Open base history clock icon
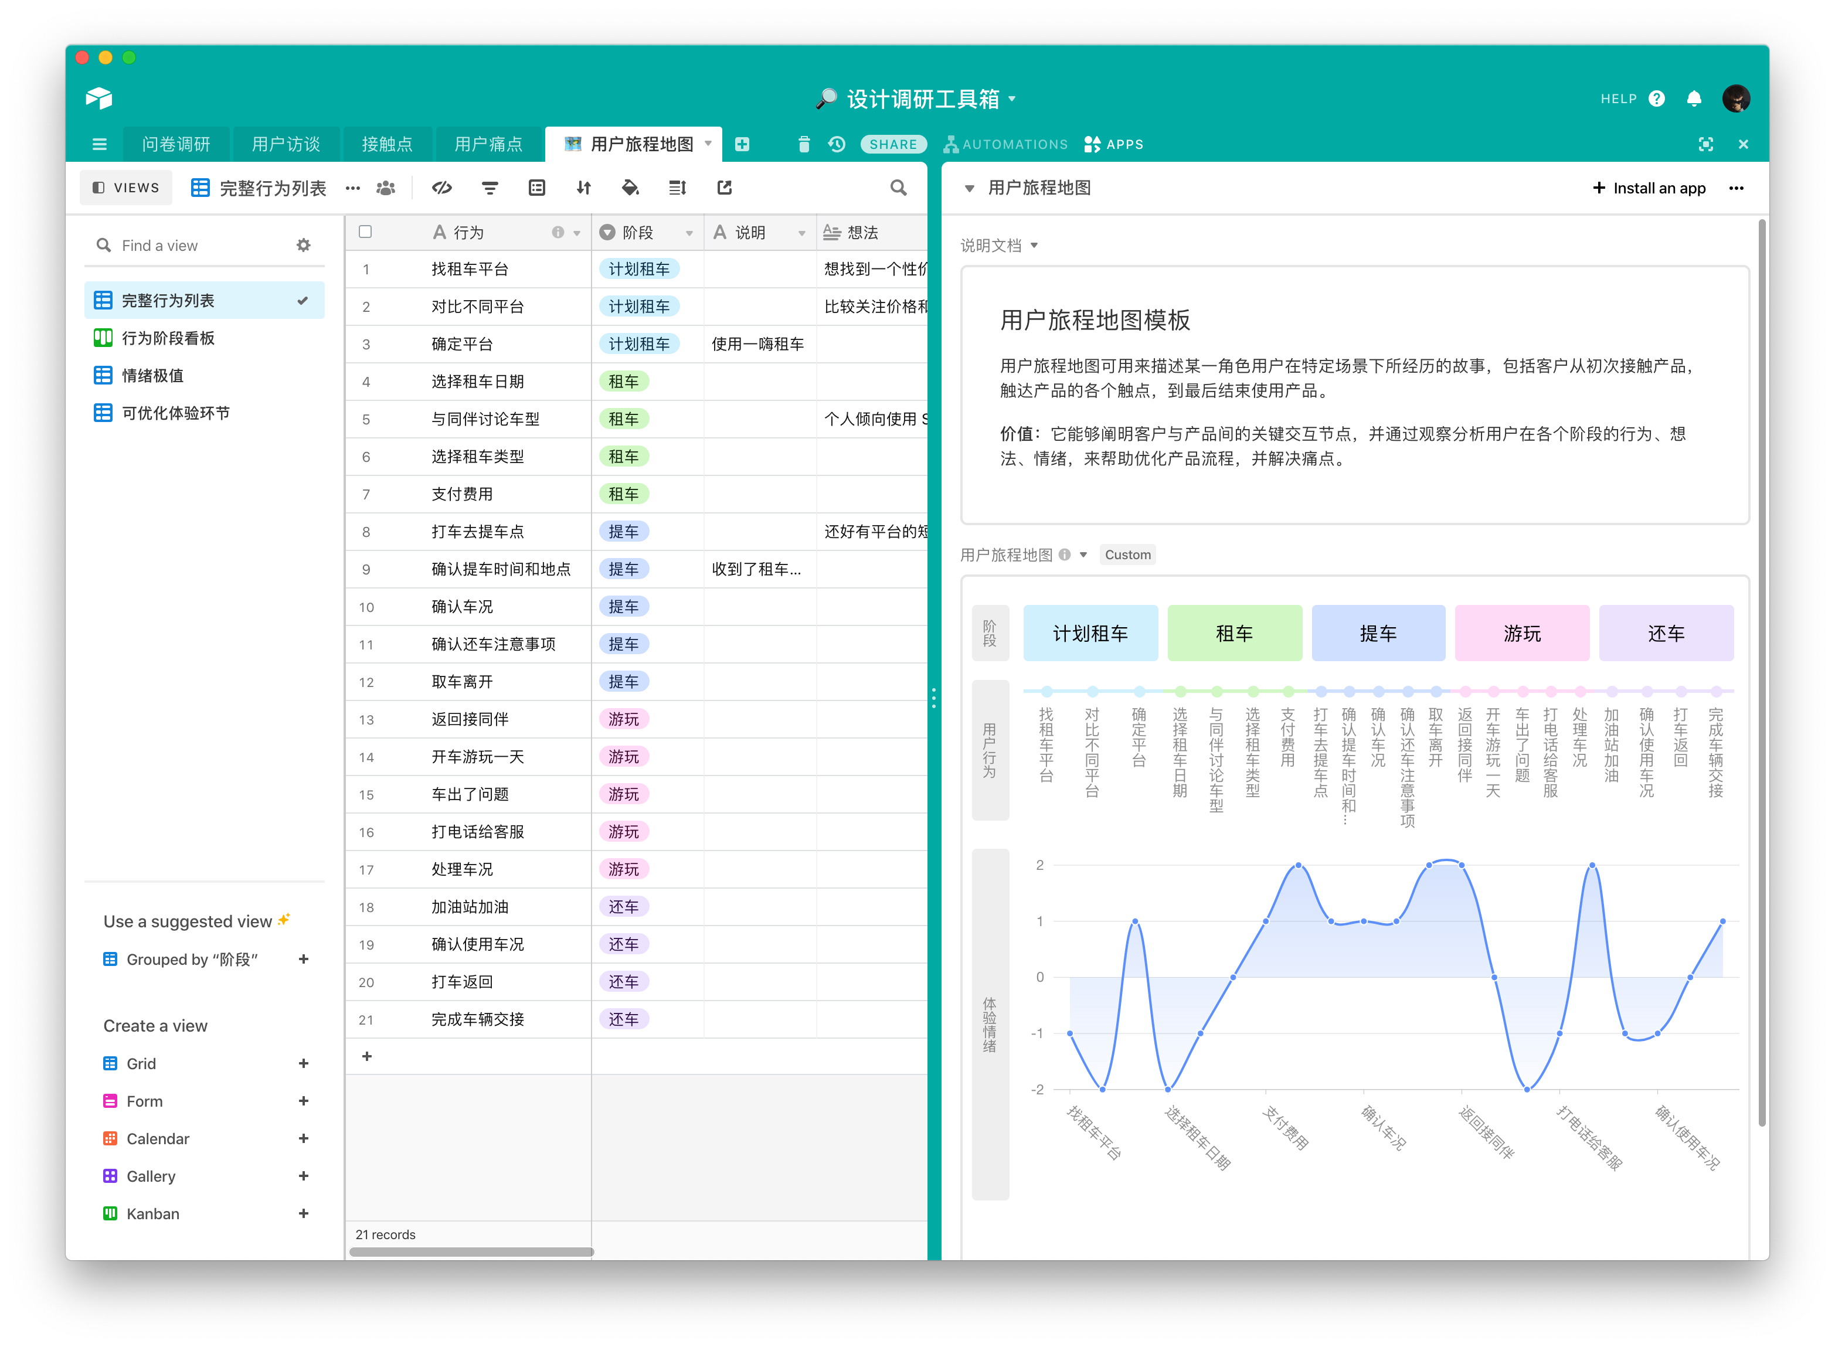Viewport: 1835px width, 1347px height. coord(837,144)
